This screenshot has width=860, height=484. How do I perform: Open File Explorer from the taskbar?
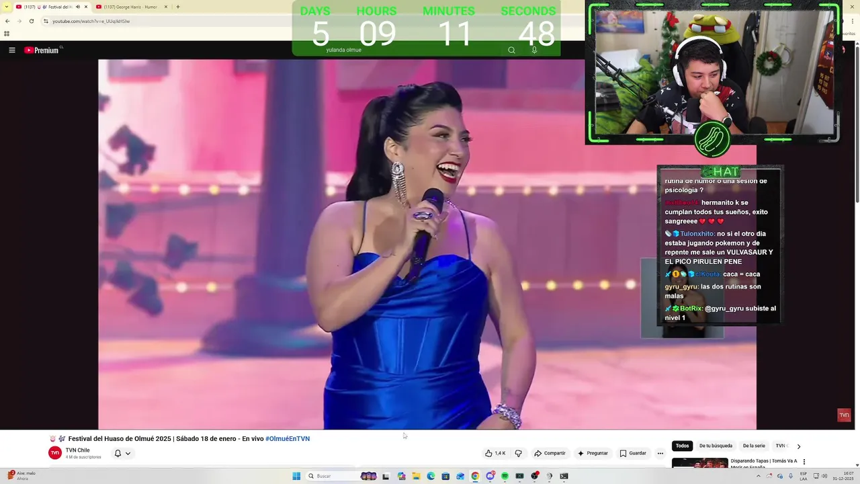click(416, 476)
